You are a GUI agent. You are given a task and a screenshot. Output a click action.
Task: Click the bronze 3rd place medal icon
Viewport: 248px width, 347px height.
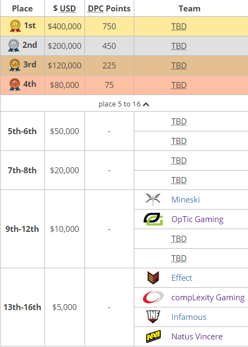(15, 65)
